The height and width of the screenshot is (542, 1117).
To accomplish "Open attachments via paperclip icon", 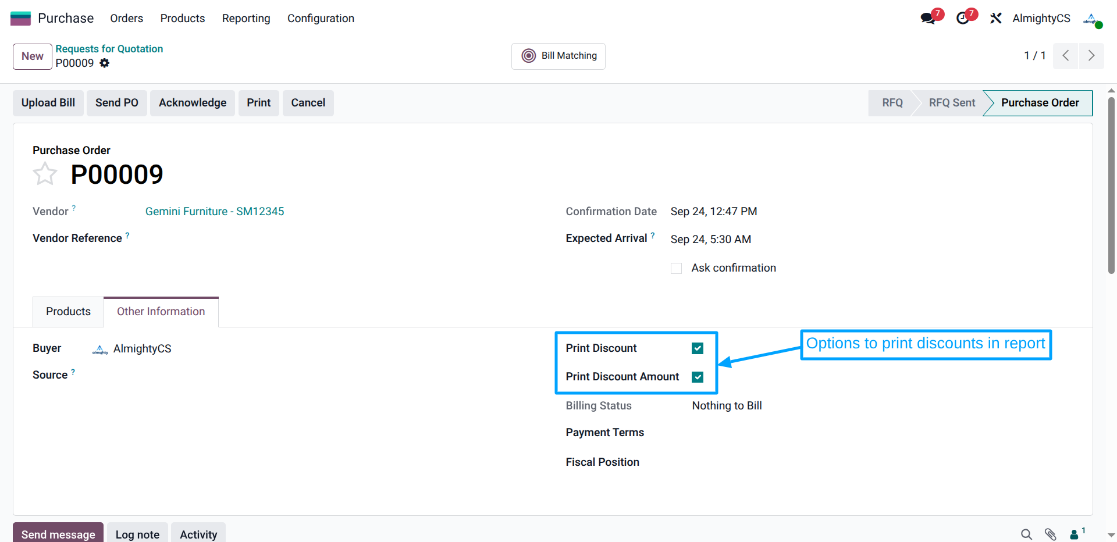I will coord(1050,534).
